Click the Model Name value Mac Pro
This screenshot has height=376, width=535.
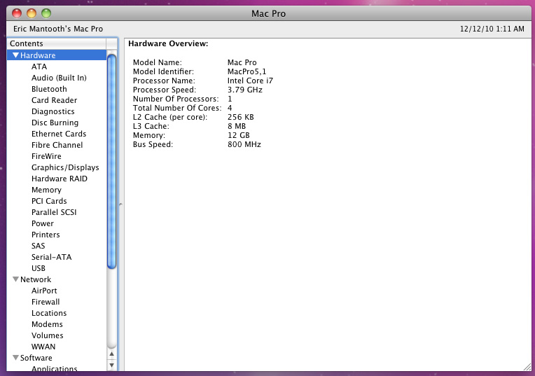pyautogui.click(x=242, y=62)
